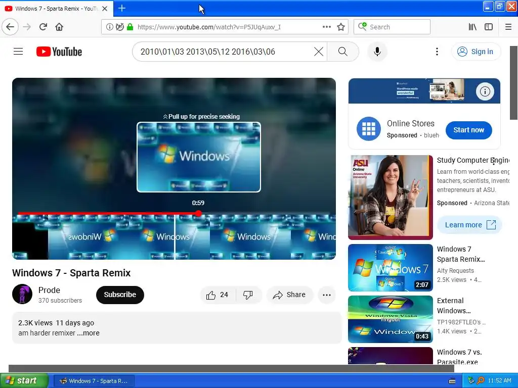Click the ad info circle icon
The height and width of the screenshot is (388, 518).
click(485, 91)
